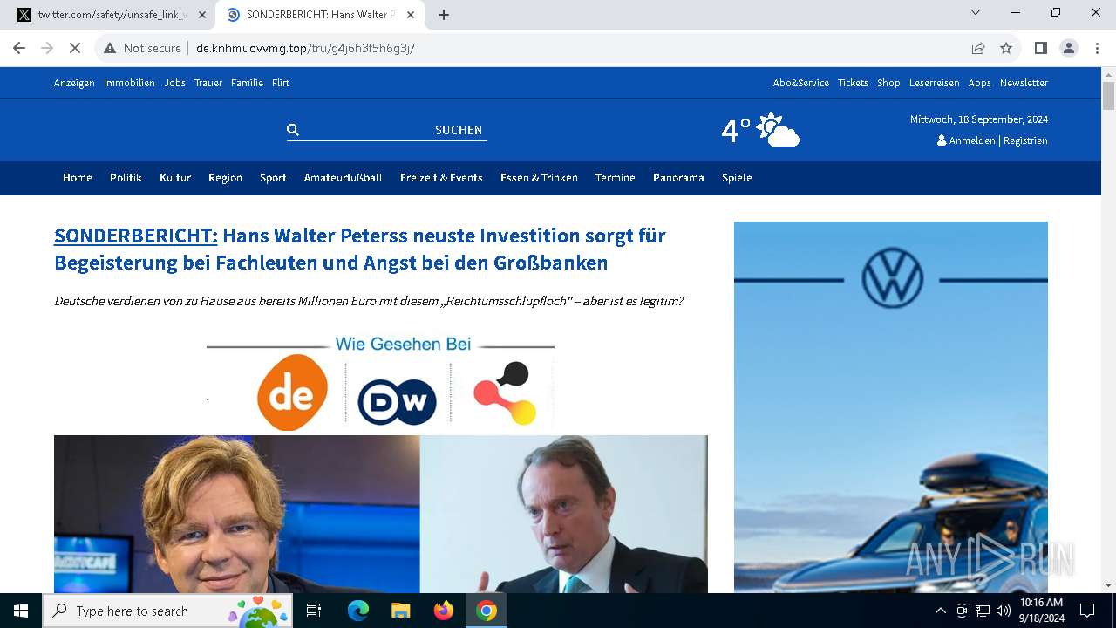Open File Explorer from taskbar
The image size is (1116, 628).
pos(400,611)
